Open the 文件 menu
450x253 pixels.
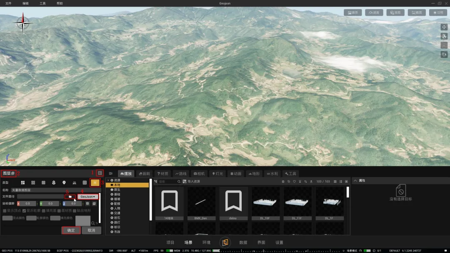click(8, 3)
